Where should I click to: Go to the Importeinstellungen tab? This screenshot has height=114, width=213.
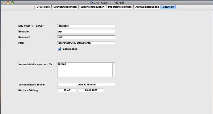coord(120,7)
